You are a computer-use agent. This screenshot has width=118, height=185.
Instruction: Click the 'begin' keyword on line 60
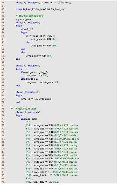19,69
